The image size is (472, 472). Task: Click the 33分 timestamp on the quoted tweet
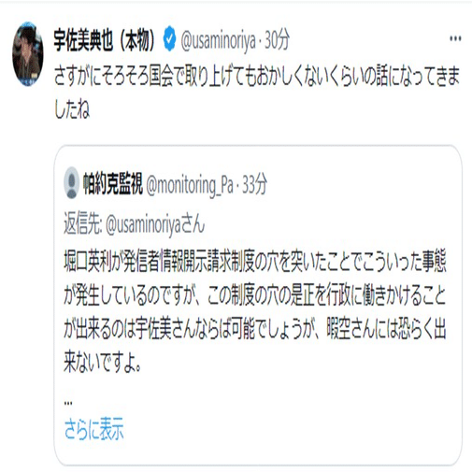point(254,184)
